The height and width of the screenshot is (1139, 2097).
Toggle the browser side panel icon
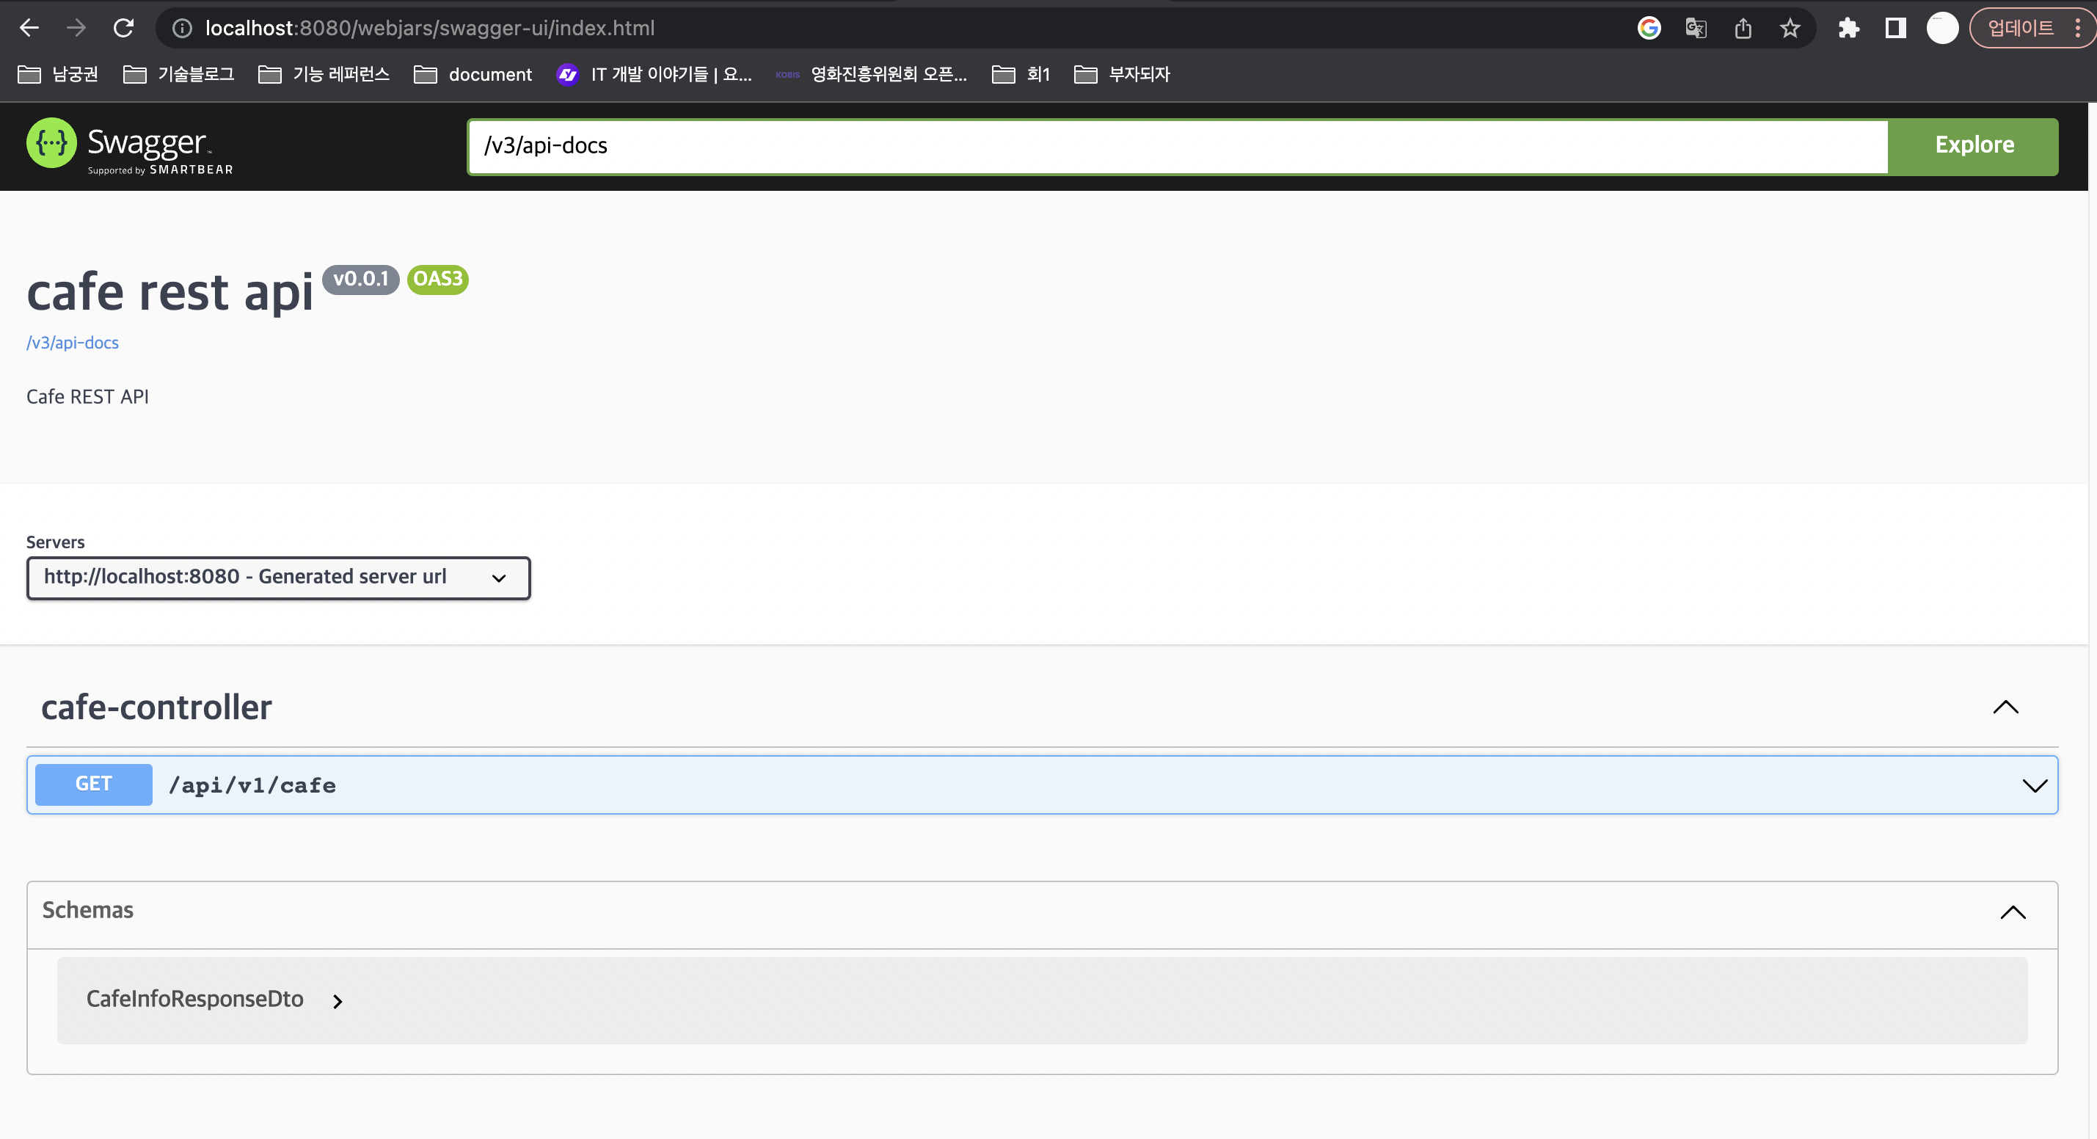click(1895, 29)
